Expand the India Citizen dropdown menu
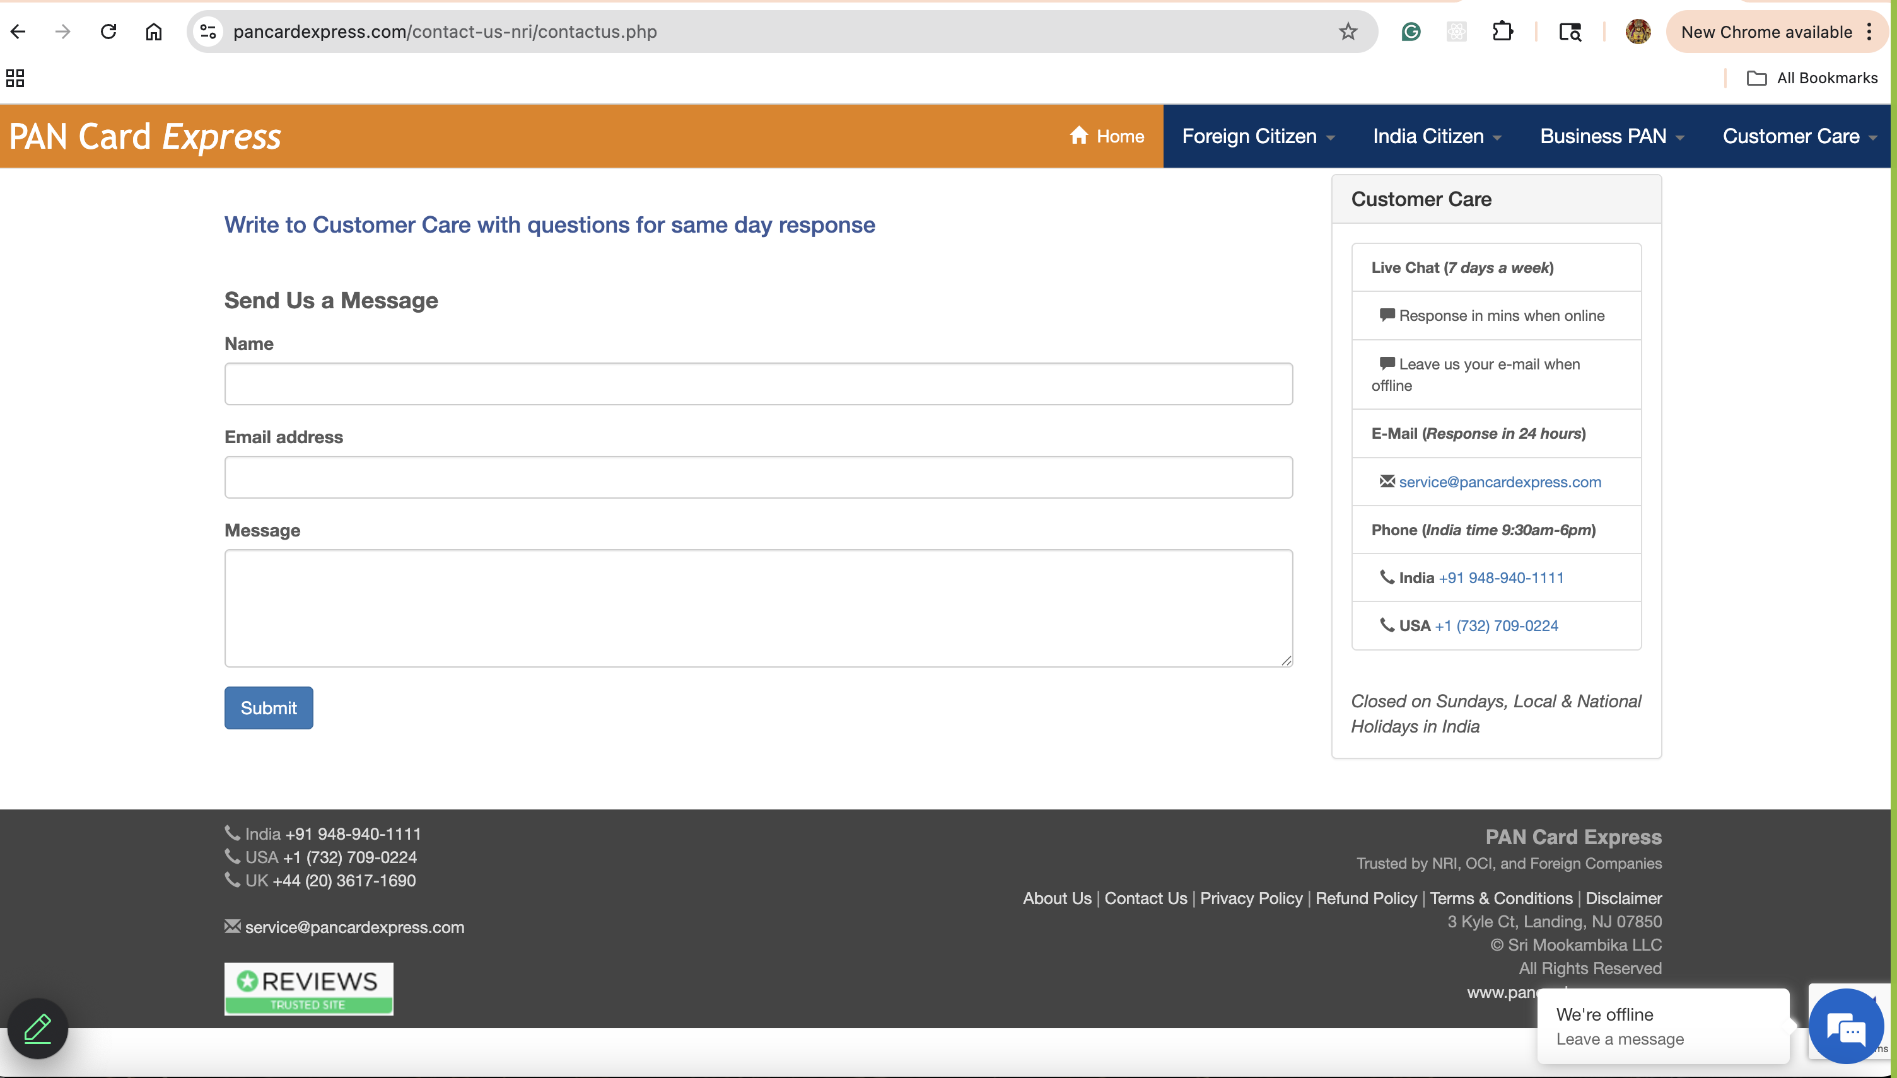Image resolution: width=1897 pixels, height=1078 pixels. pos(1437,136)
